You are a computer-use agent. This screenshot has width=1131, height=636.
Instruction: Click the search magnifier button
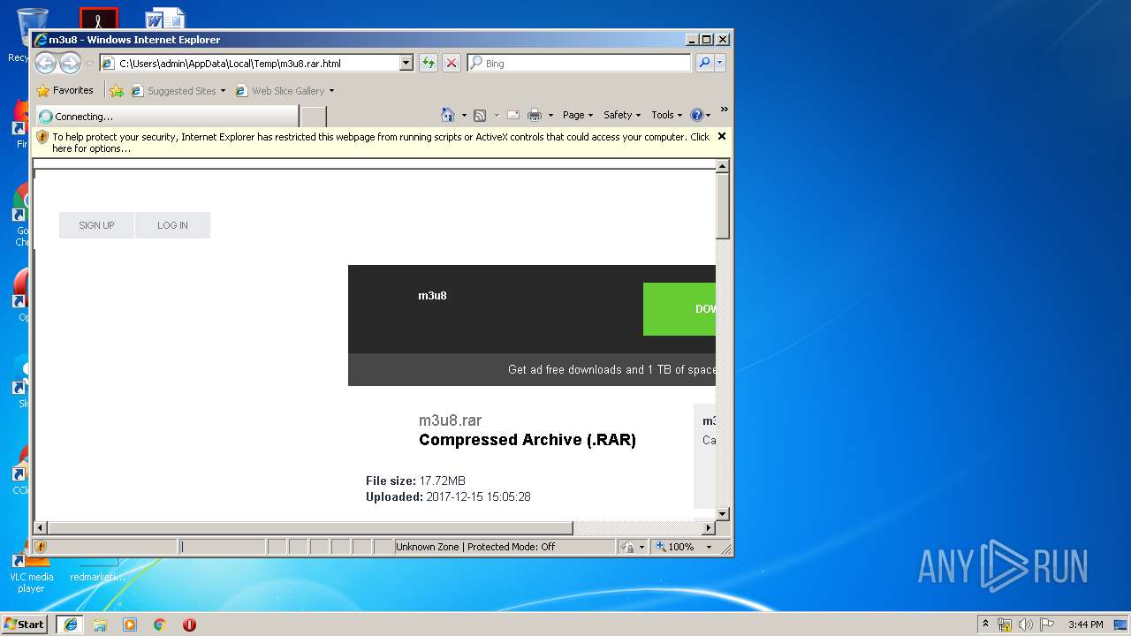704,64
